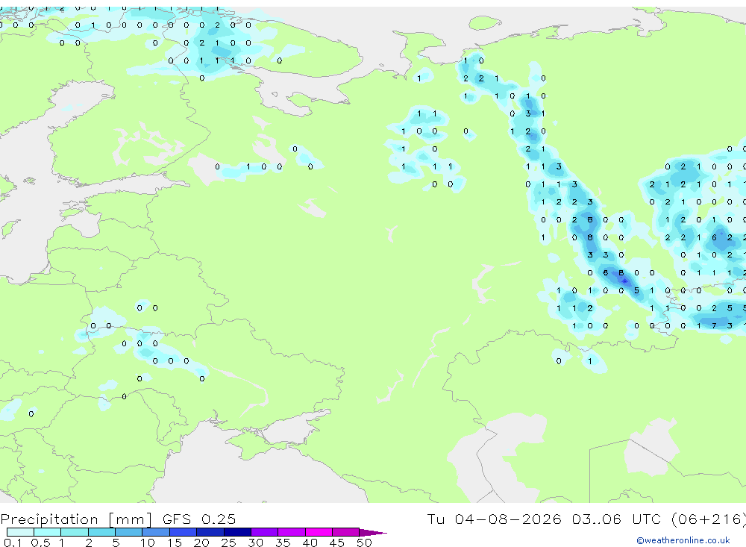Pick the 5–10 mm legend swatch
The width and height of the screenshot is (746, 547).
pos(128,532)
